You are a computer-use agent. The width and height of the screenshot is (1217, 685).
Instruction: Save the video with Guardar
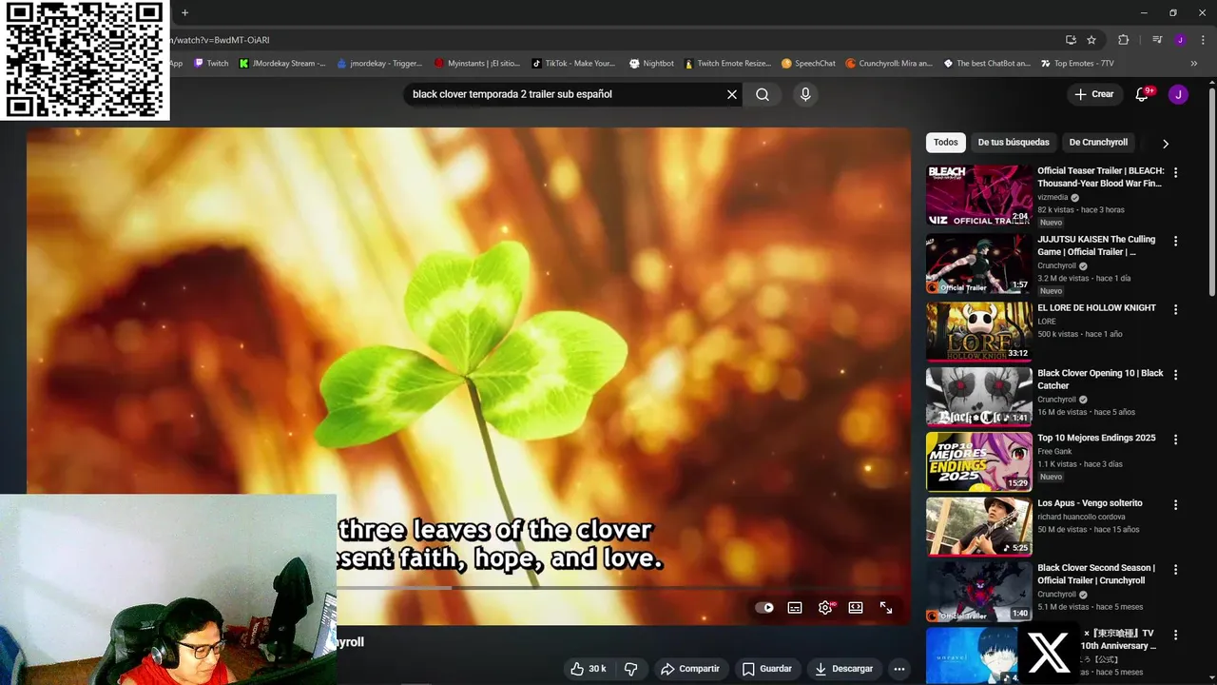pyautogui.click(x=768, y=669)
